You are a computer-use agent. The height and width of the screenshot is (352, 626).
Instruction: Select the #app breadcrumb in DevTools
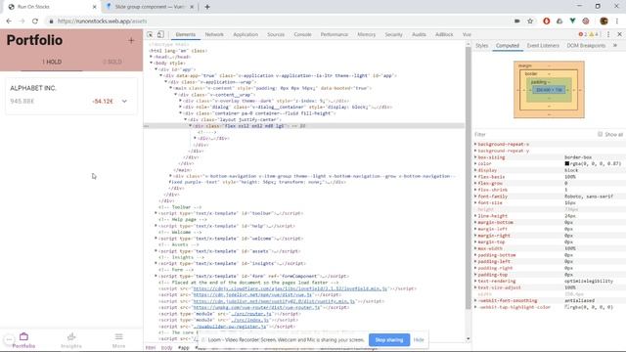click(183, 348)
